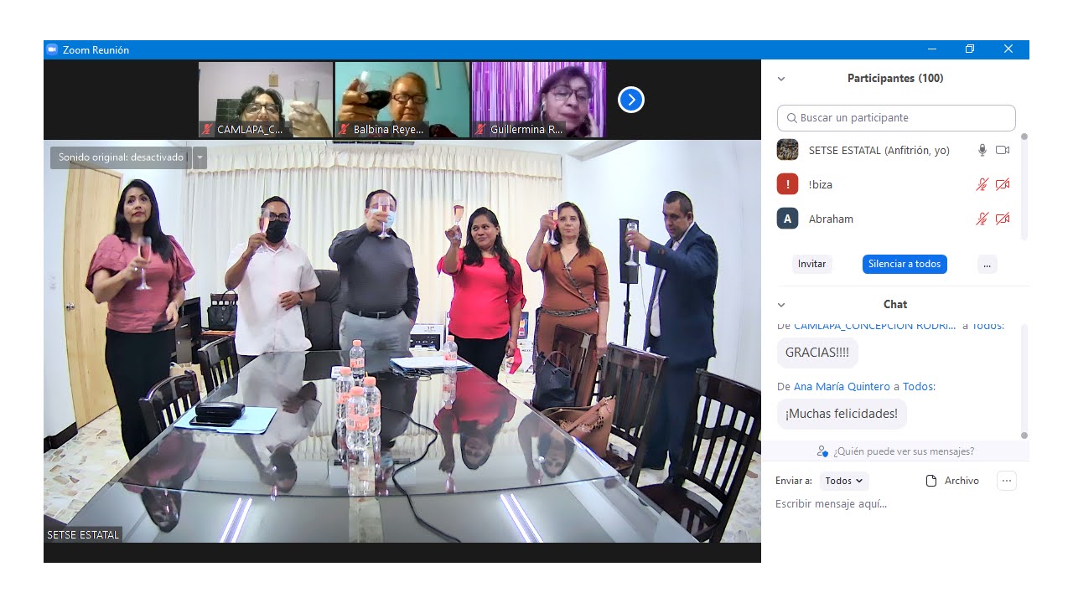Click muted mic icon on CAMLAPA thumbnail

point(206,130)
